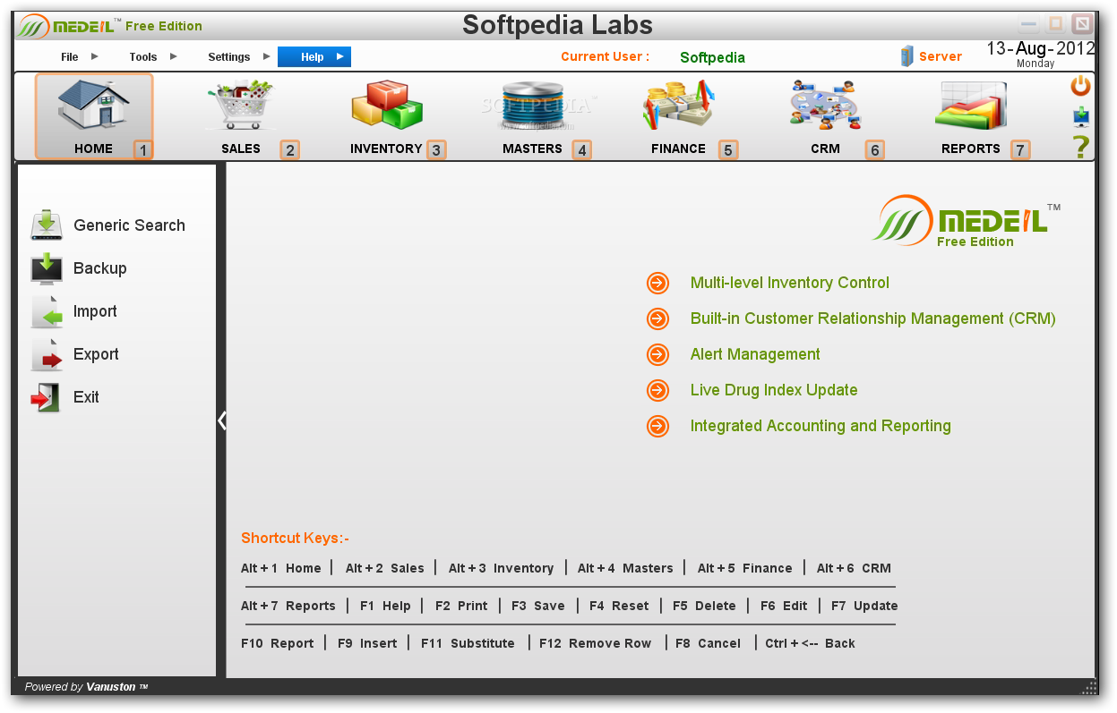Click the download computer icon below power
The height and width of the screenshot is (713, 1117).
click(x=1081, y=116)
